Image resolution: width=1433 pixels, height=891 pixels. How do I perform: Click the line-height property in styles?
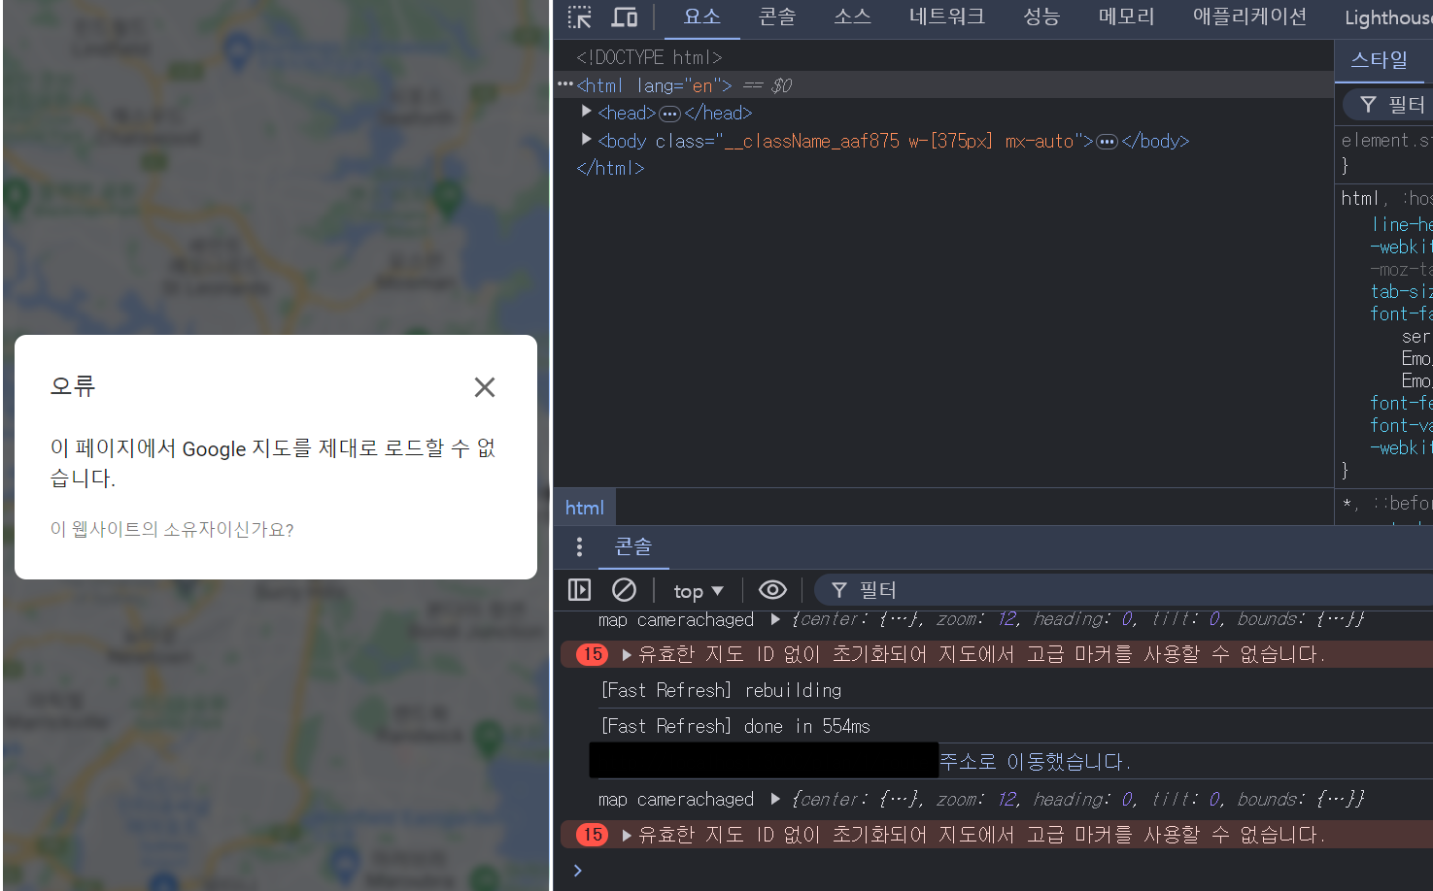pyautogui.click(x=1401, y=224)
